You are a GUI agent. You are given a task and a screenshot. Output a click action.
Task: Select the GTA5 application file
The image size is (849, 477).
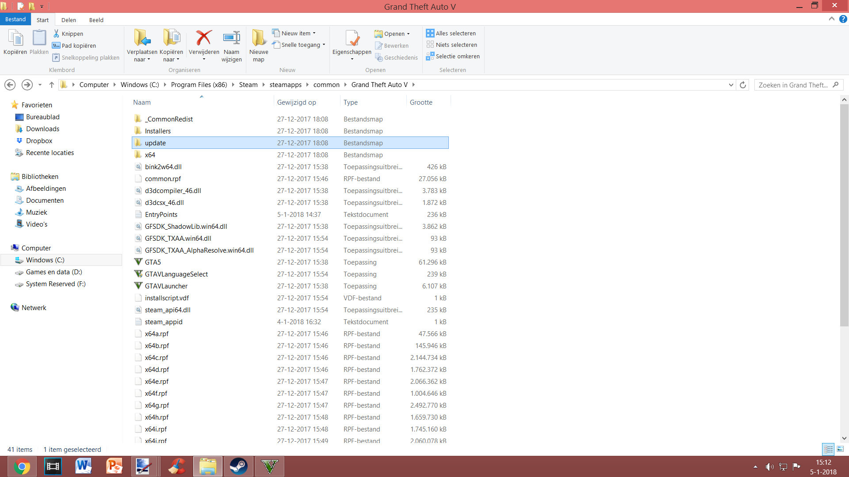290,262
